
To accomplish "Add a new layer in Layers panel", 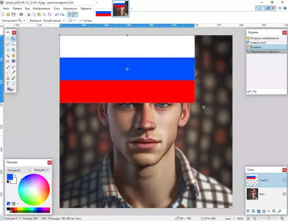I will click(x=248, y=211).
